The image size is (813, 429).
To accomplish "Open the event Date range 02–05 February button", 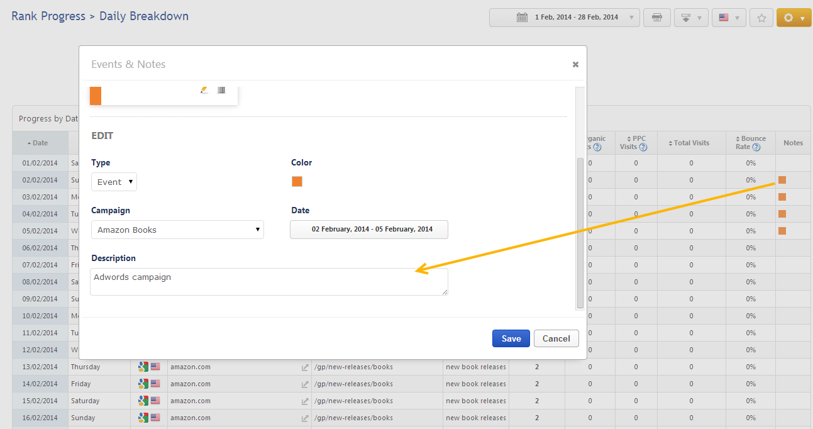I will pyautogui.click(x=369, y=230).
